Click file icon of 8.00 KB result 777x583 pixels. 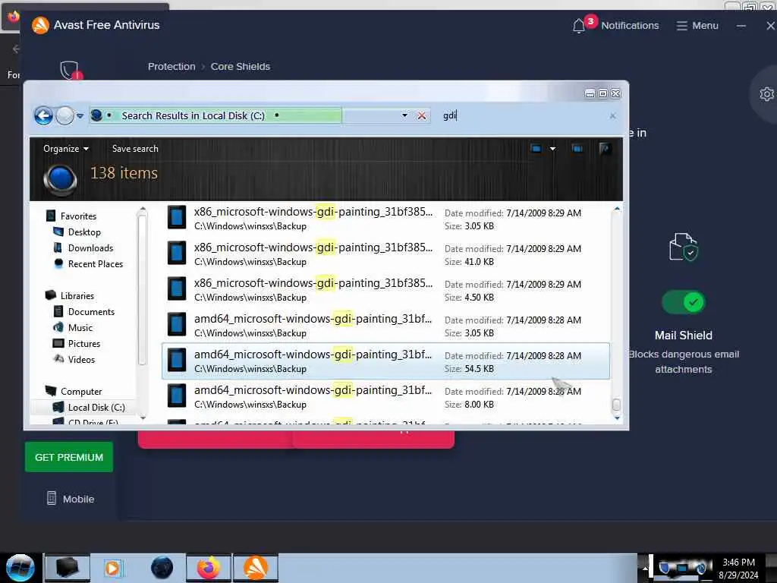point(177,395)
